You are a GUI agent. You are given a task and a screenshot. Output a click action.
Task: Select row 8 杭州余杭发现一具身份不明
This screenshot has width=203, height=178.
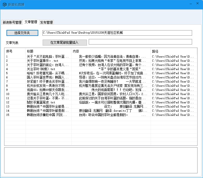[x=48, y=86]
